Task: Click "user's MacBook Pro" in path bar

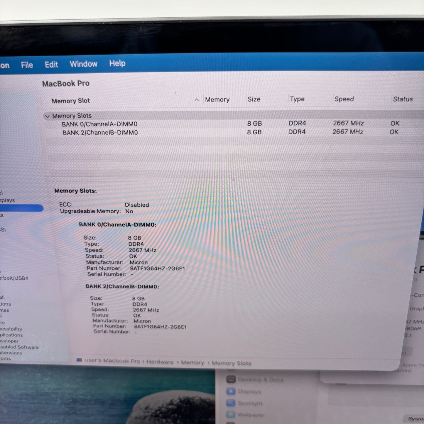Action: pyautogui.click(x=112, y=360)
